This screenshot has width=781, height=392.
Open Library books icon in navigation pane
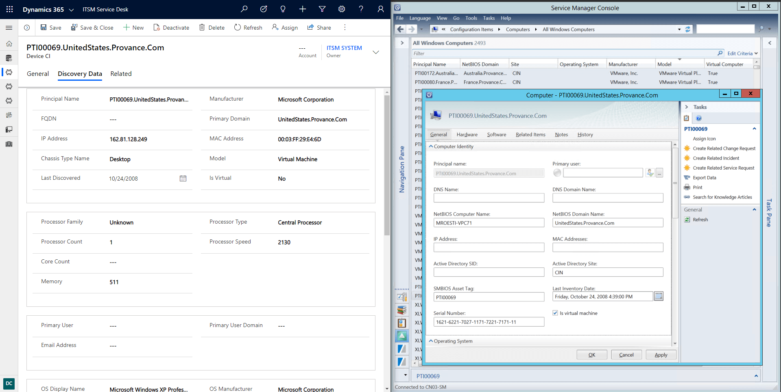coord(402,310)
